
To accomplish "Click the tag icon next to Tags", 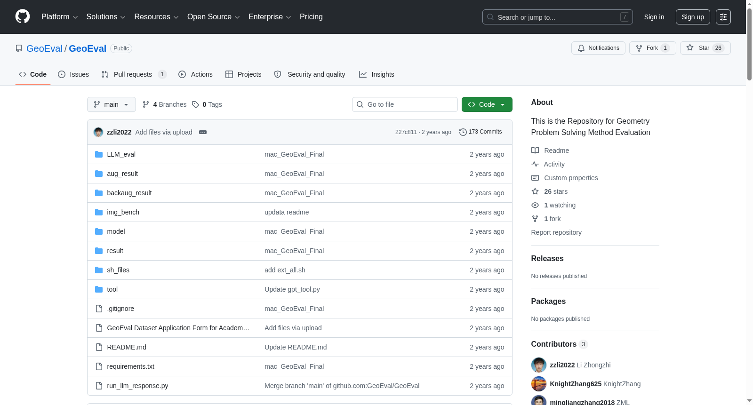I will point(195,104).
